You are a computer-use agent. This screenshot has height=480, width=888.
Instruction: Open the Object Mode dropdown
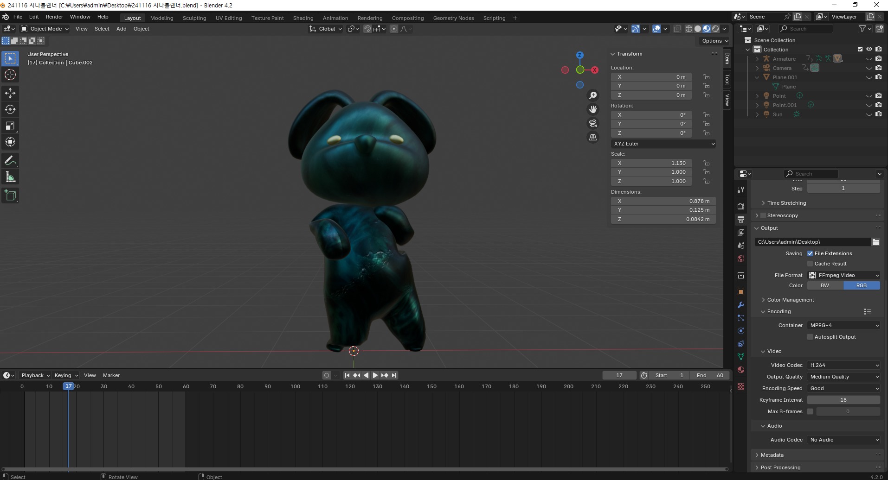(45, 29)
